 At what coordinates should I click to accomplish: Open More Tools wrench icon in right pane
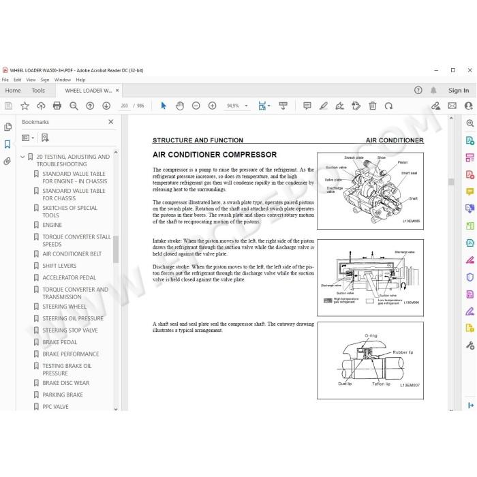[470, 345]
